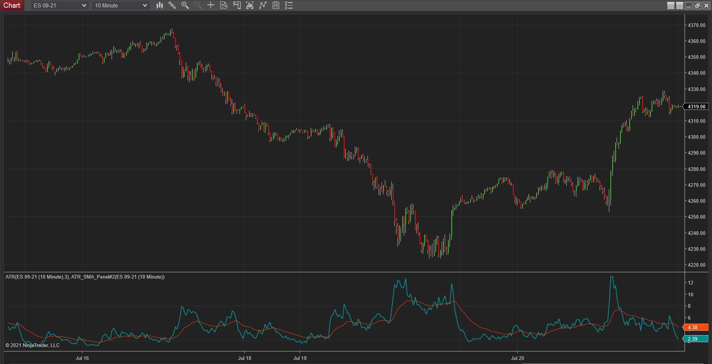Screen dimensions: 712x364
Task: Click the first gray link square in title bar
Action: click(x=671, y=6)
